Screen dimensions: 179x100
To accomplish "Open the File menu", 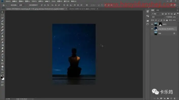I will point(8,1).
